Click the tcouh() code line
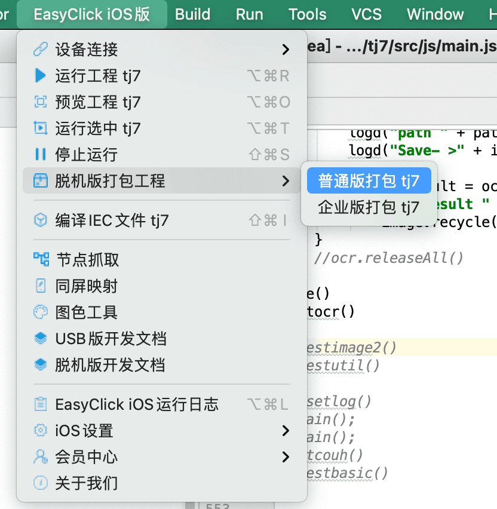 tap(335, 455)
